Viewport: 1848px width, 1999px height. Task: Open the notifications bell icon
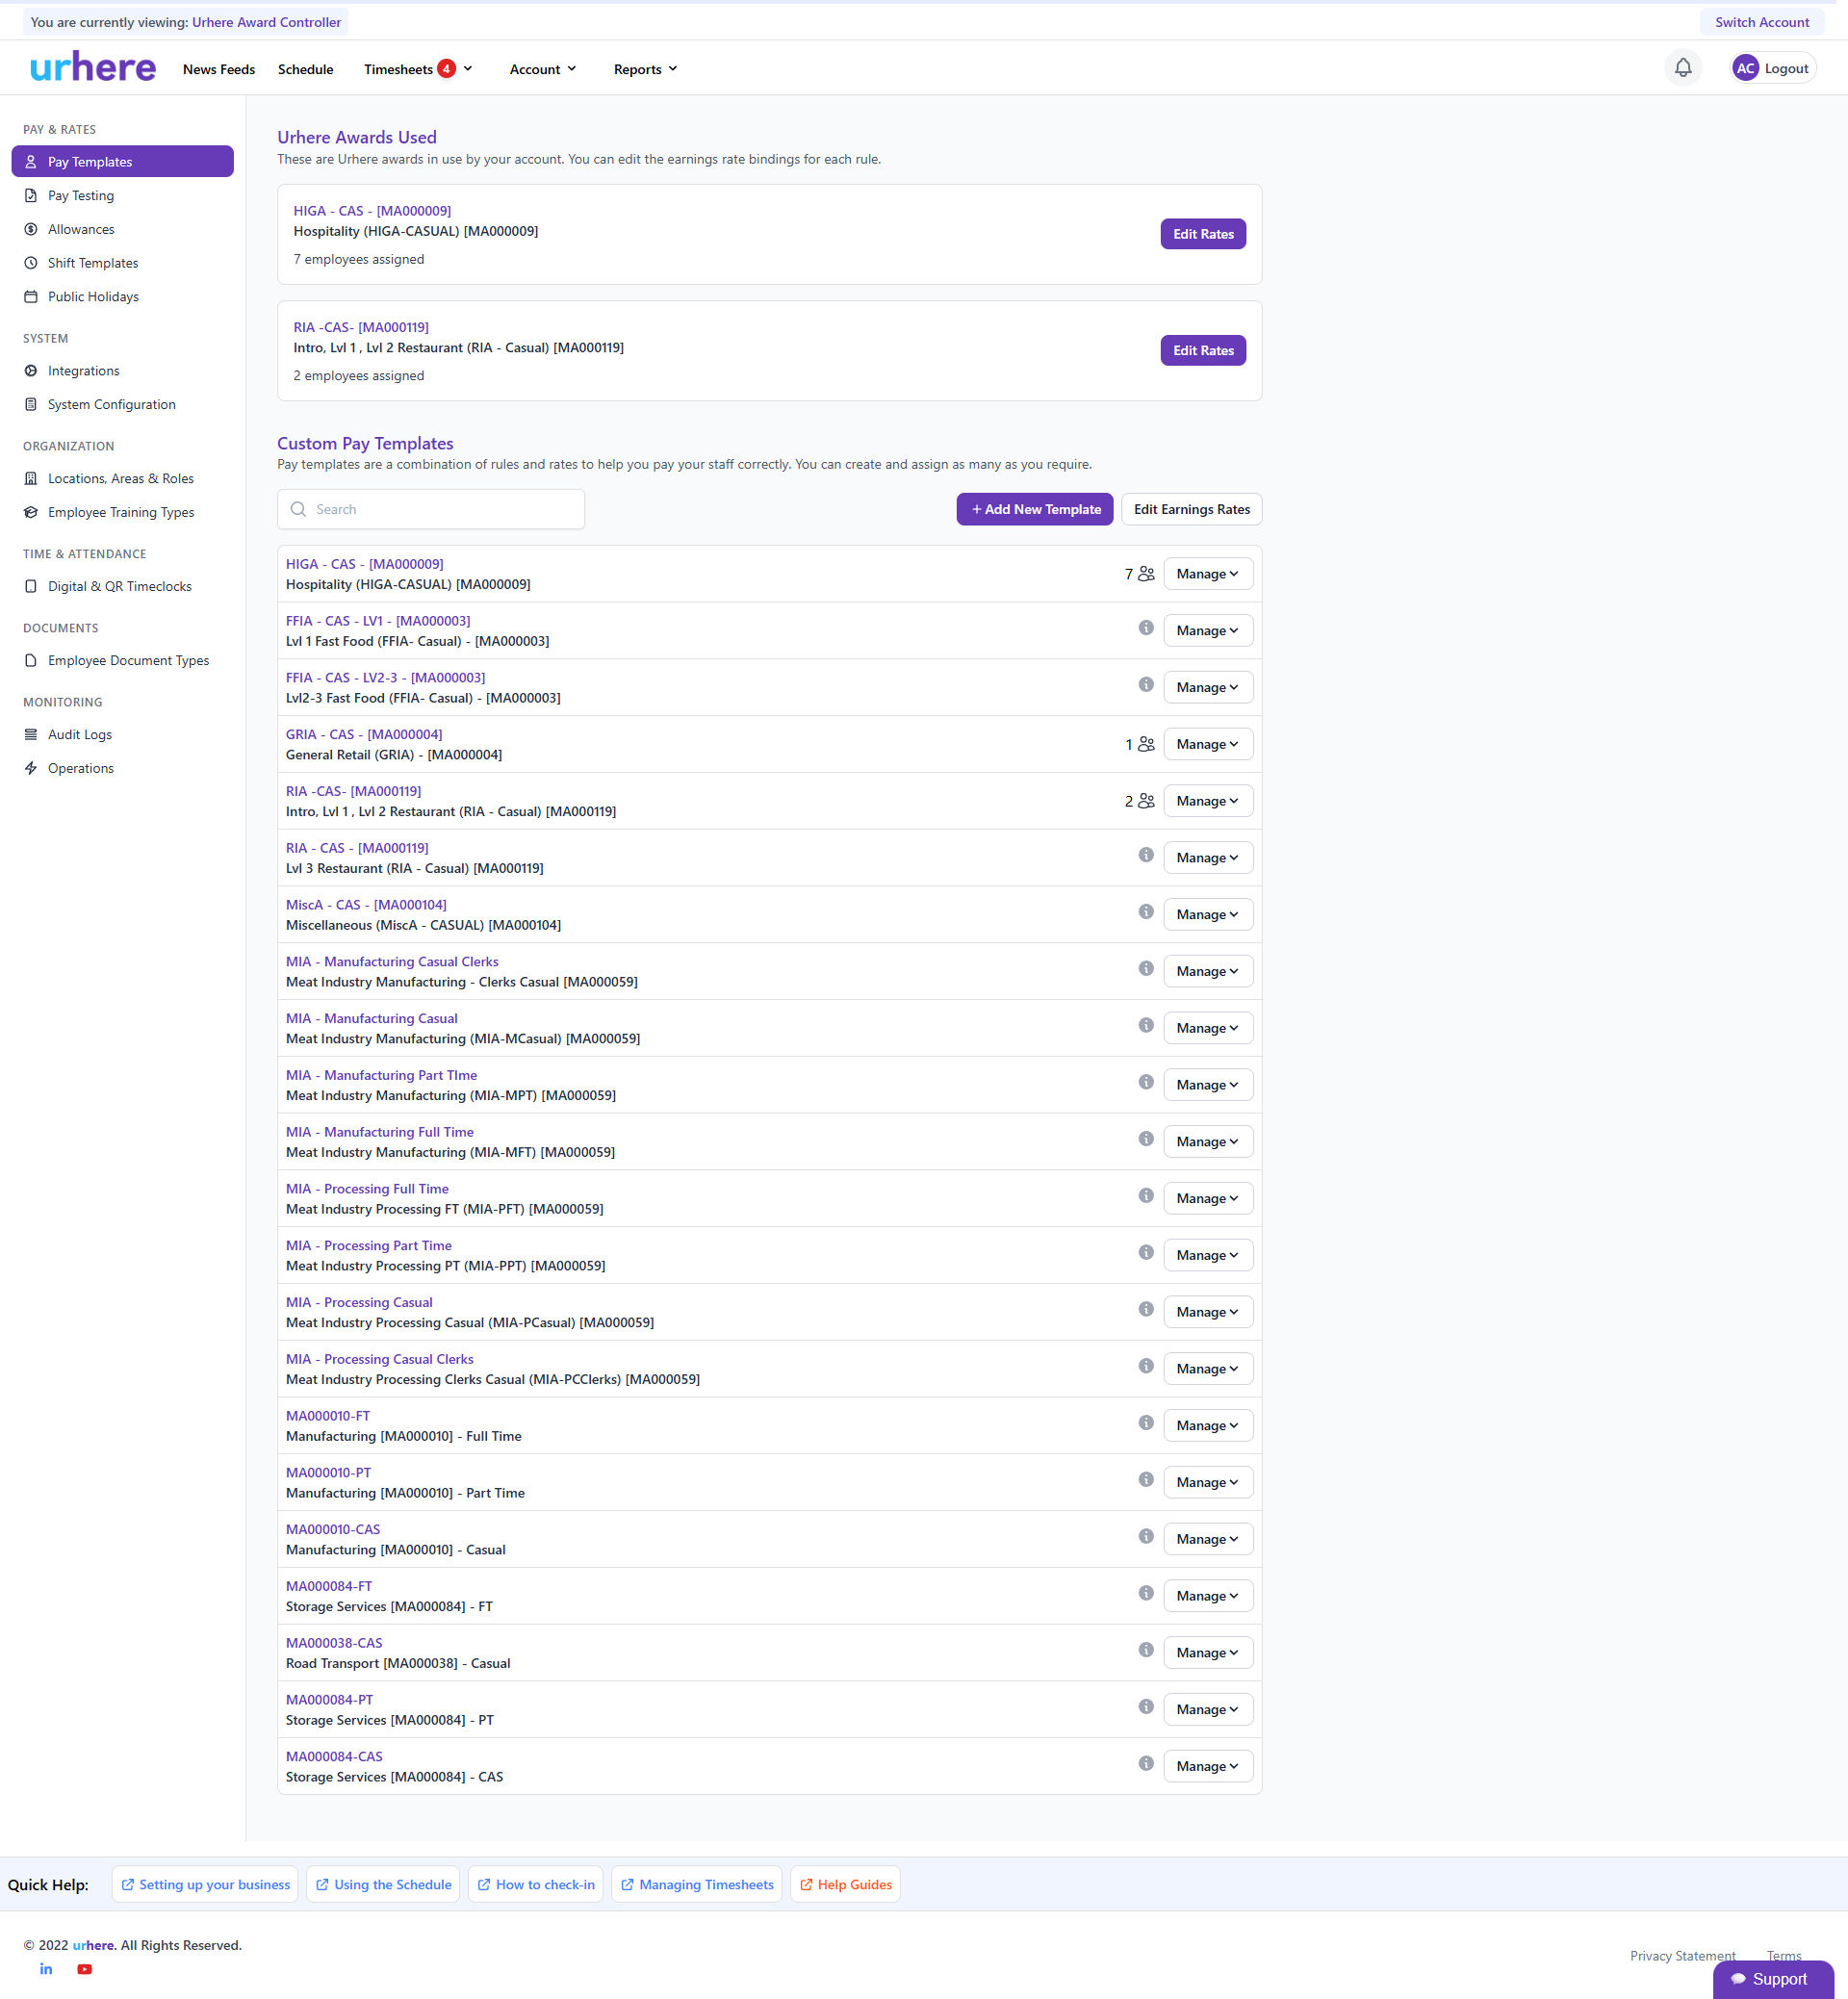tap(1683, 68)
